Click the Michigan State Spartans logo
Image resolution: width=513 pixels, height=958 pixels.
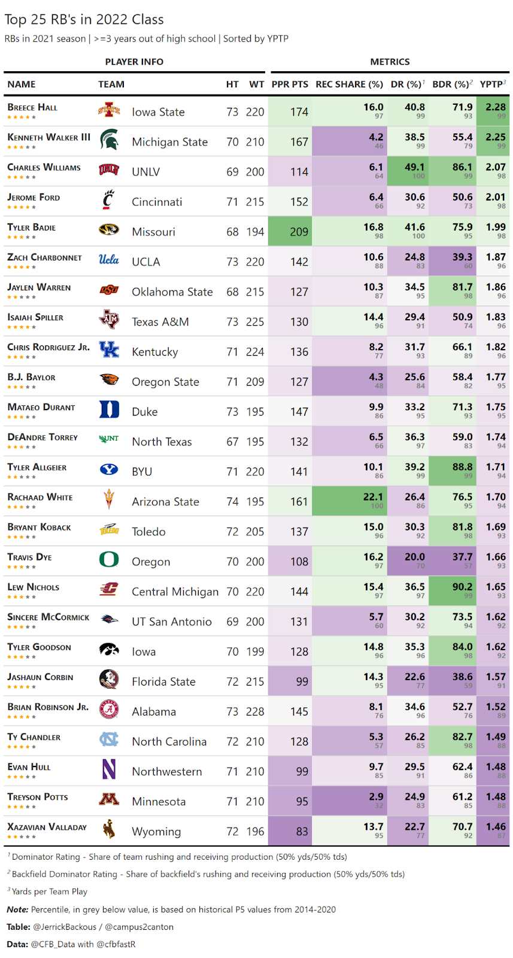pyautogui.click(x=109, y=140)
